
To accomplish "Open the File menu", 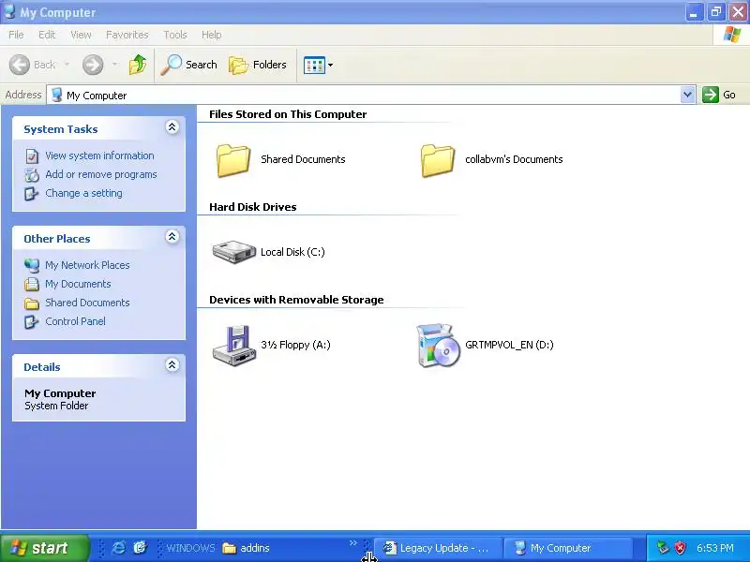I will (16, 35).
